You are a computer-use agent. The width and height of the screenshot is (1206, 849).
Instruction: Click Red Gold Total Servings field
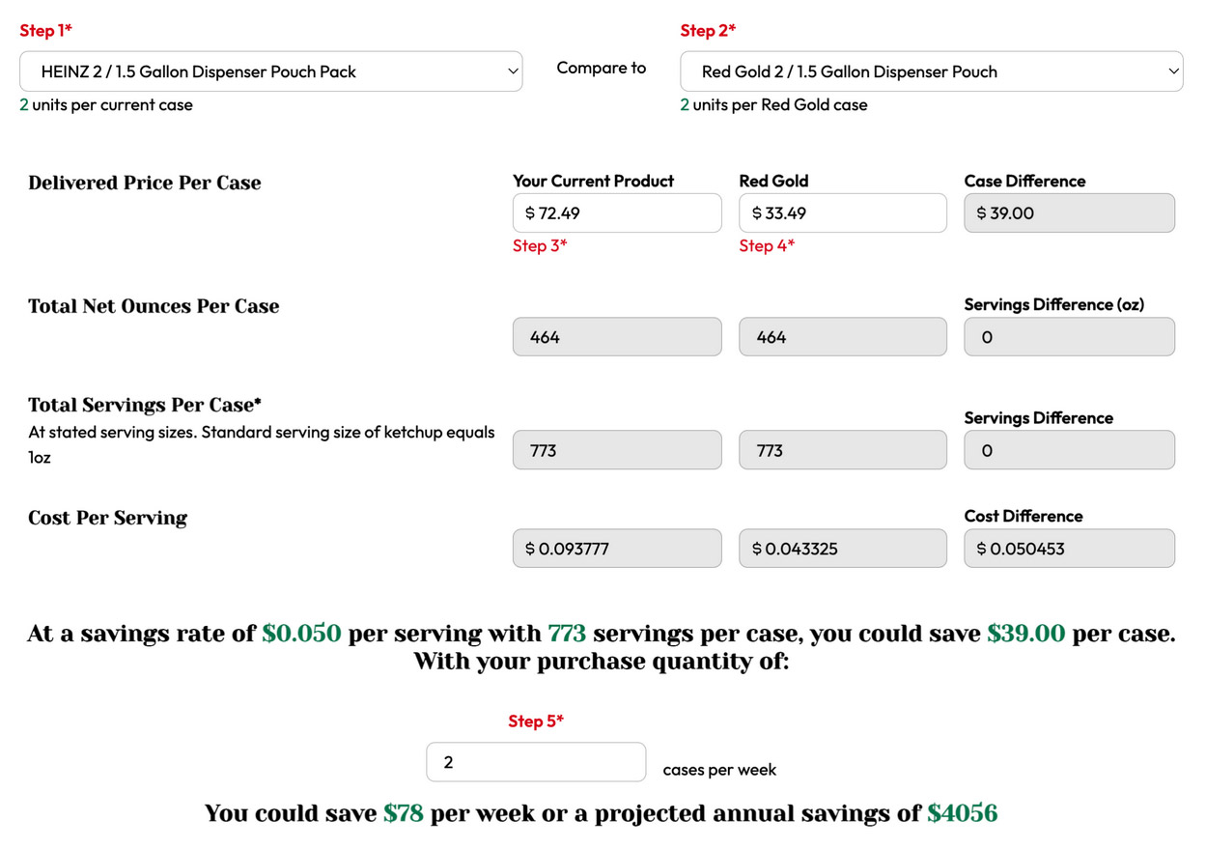pyautogui.click(x=842, y=450)
